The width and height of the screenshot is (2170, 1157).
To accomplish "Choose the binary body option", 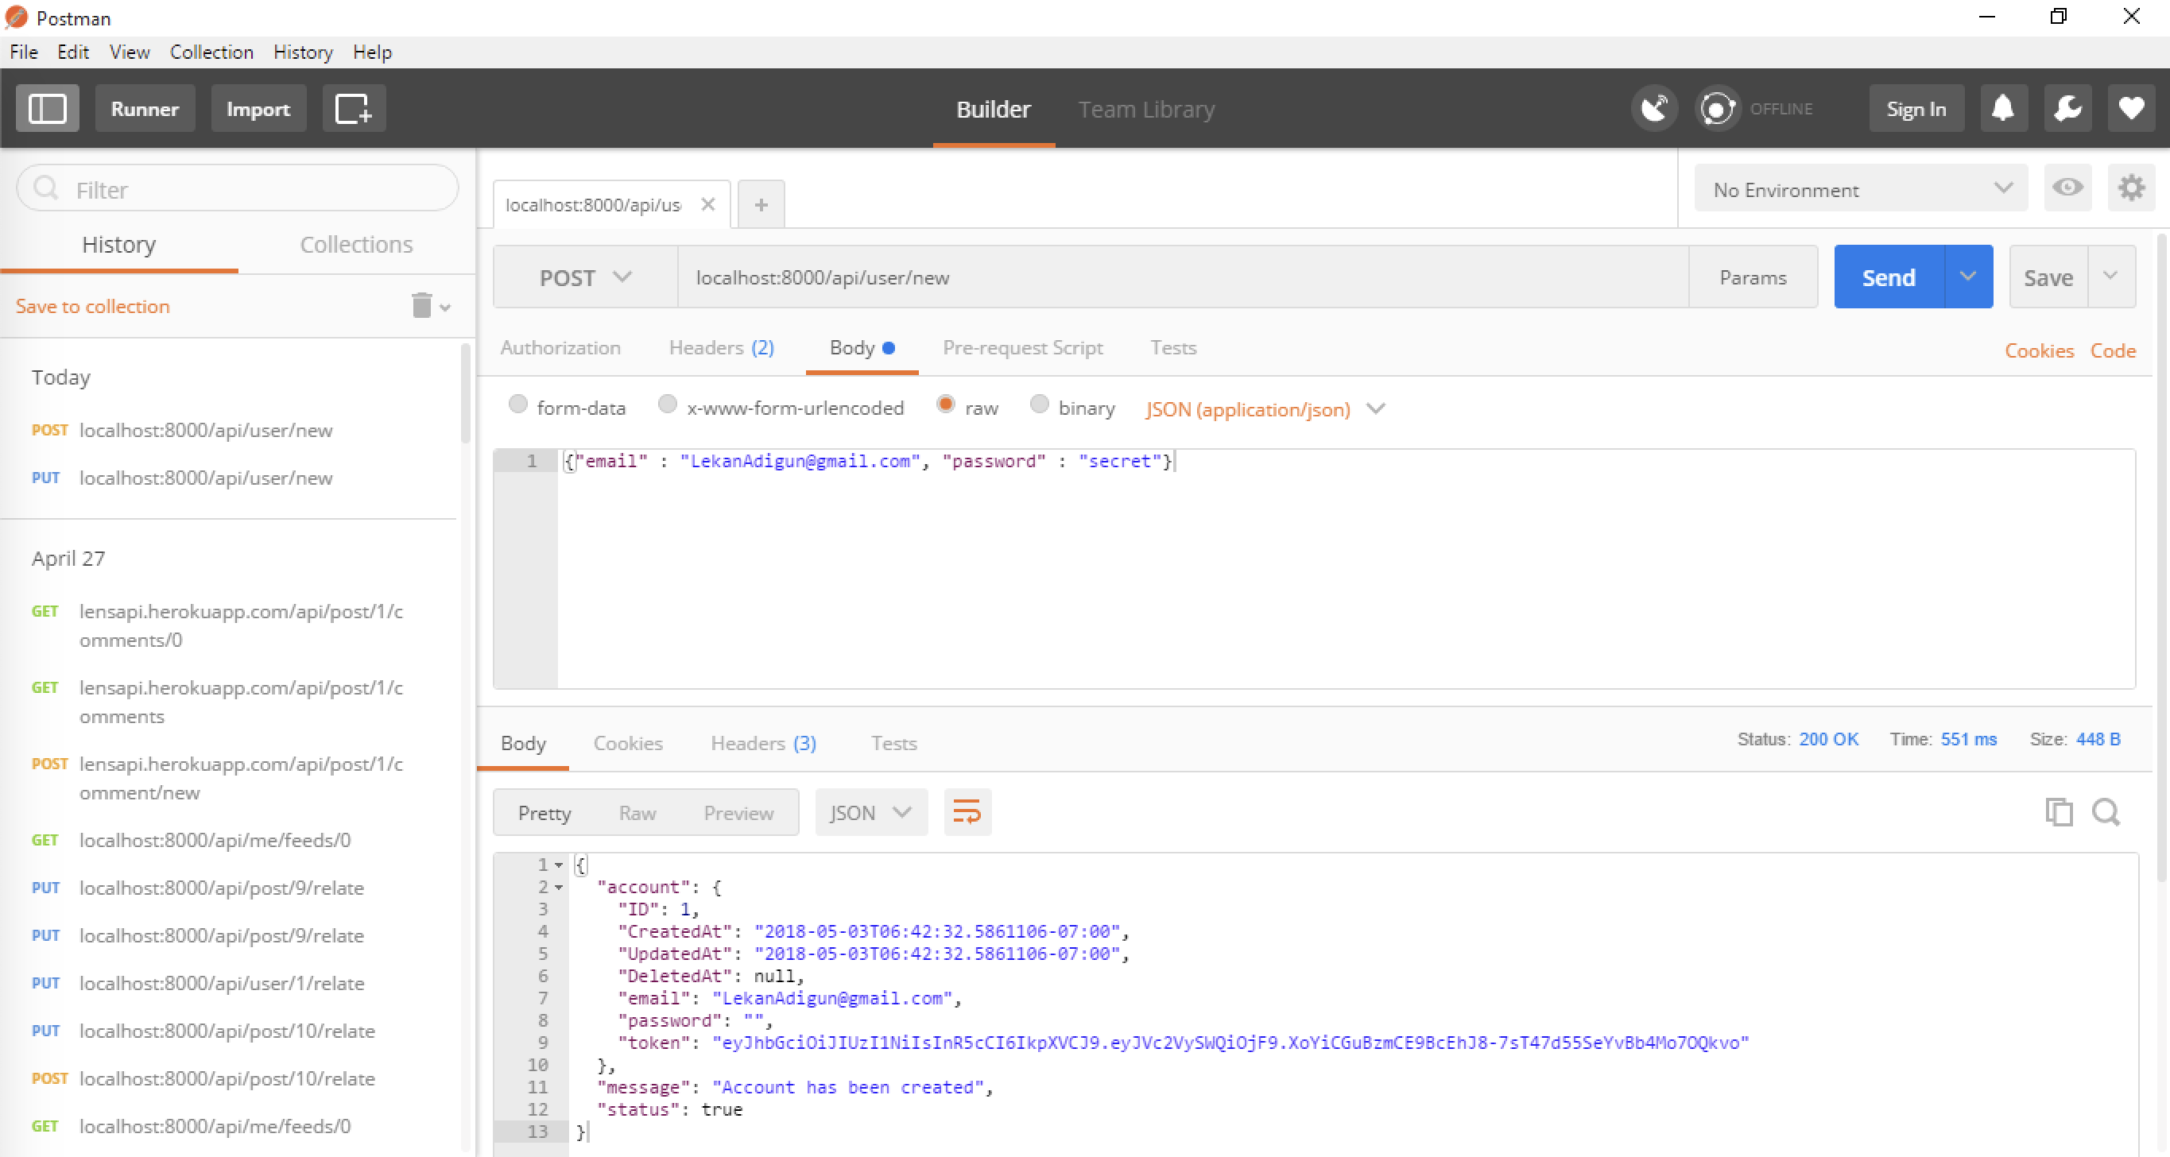I will pos(1040,405).
